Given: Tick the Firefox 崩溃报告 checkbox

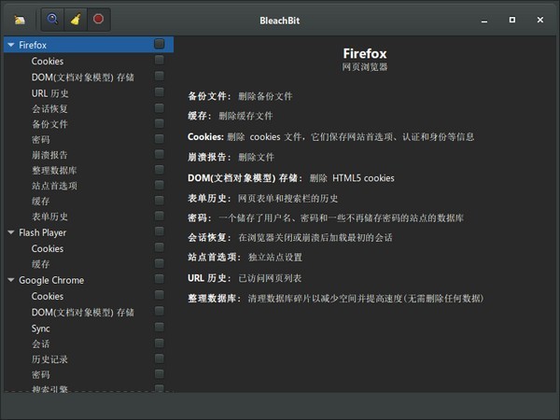Looking at the screenshot, I should click(x=160, y=154).
